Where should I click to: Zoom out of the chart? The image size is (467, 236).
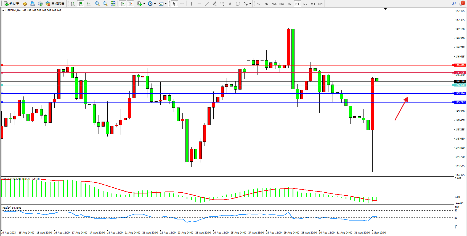(x=105, y=4)
